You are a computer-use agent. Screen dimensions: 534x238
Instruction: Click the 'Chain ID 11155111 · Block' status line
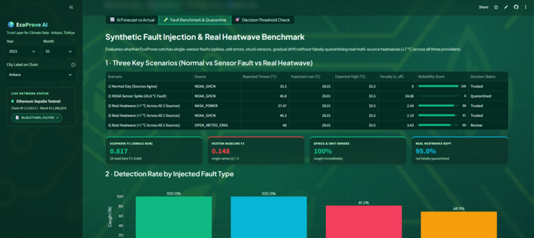39,108
